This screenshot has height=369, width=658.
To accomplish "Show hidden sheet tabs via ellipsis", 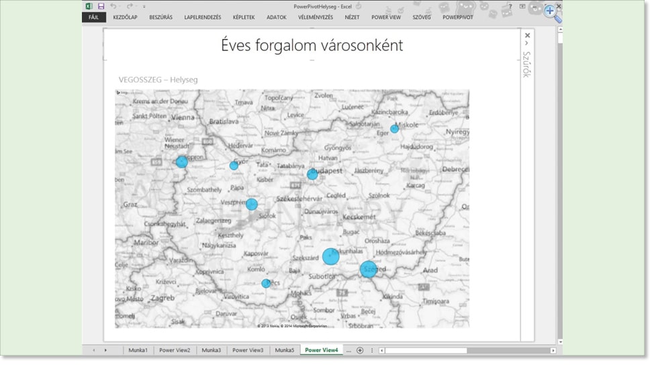I will point(348,350).
